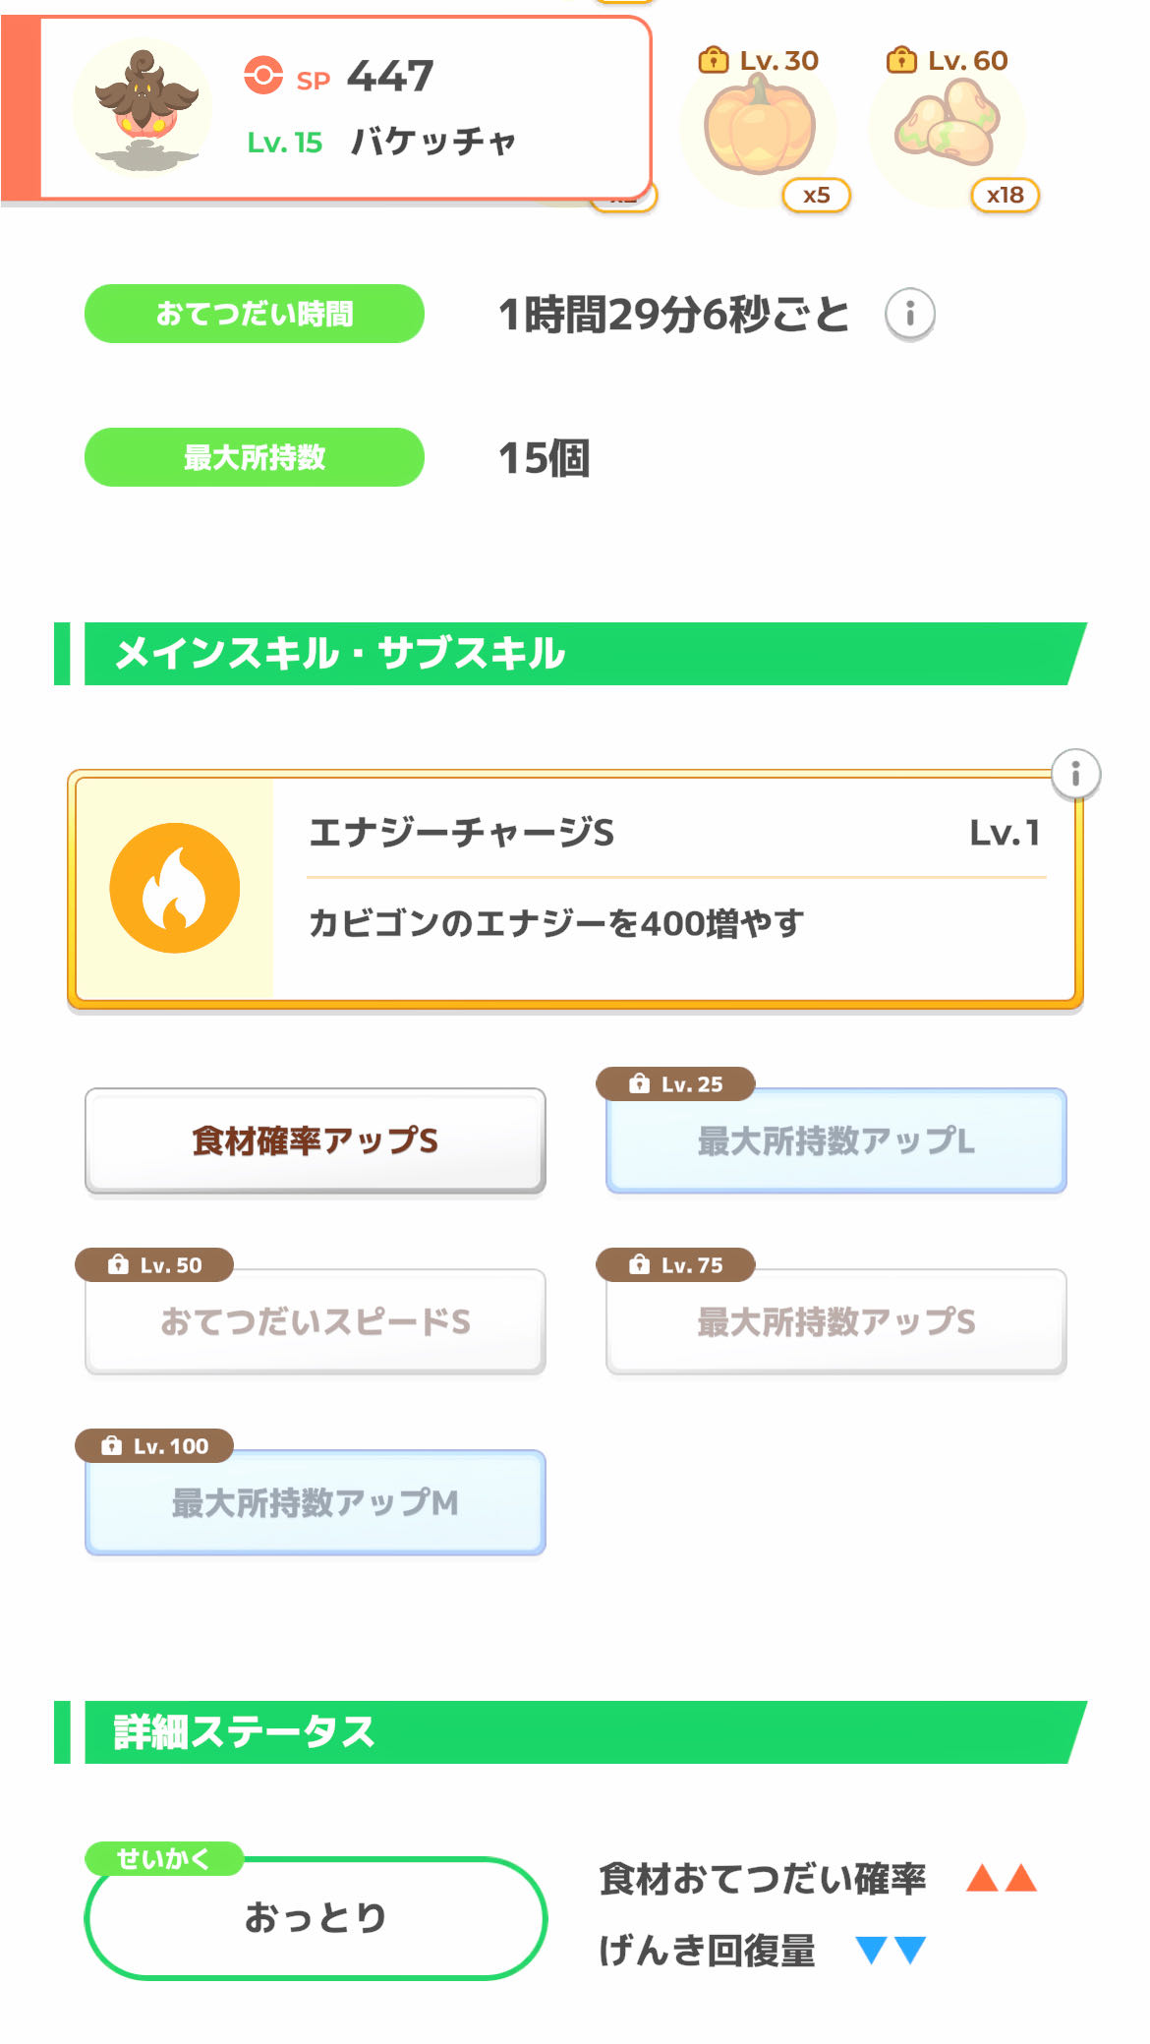Tap the green 最大所持数 label

pos(255,457)
